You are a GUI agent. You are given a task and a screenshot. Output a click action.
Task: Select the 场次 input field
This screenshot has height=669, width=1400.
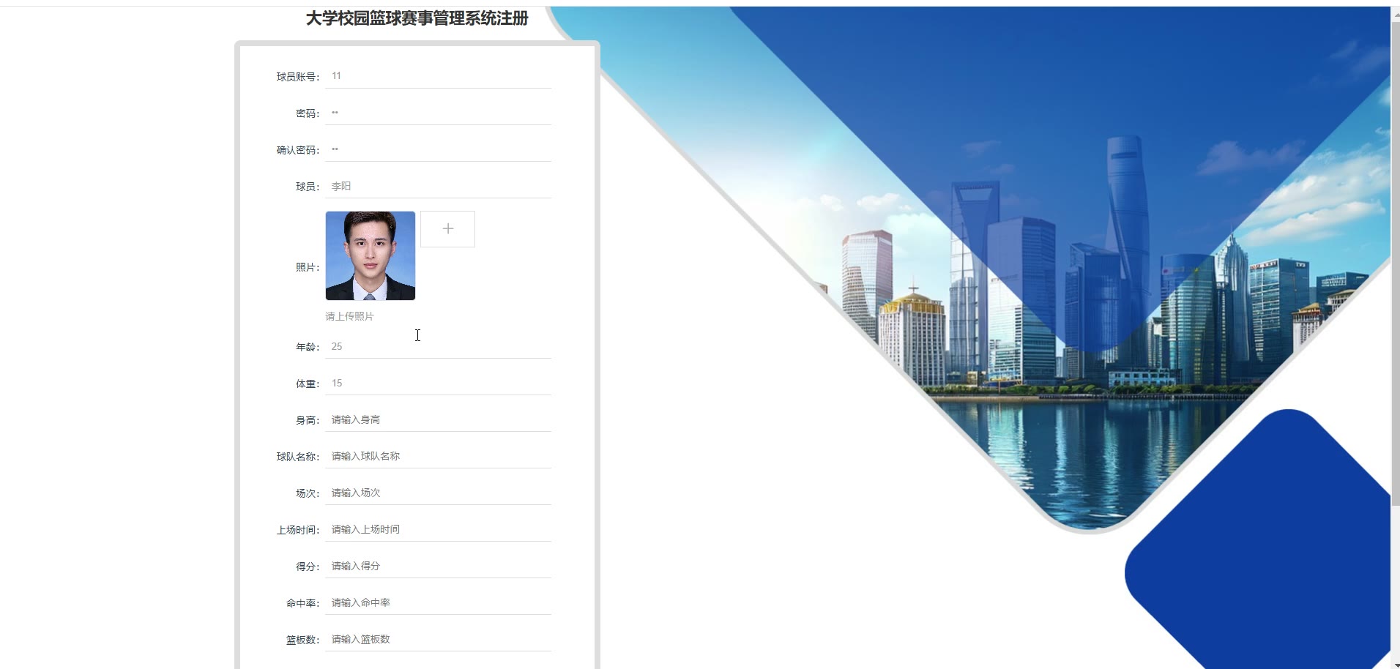(438, 493)
